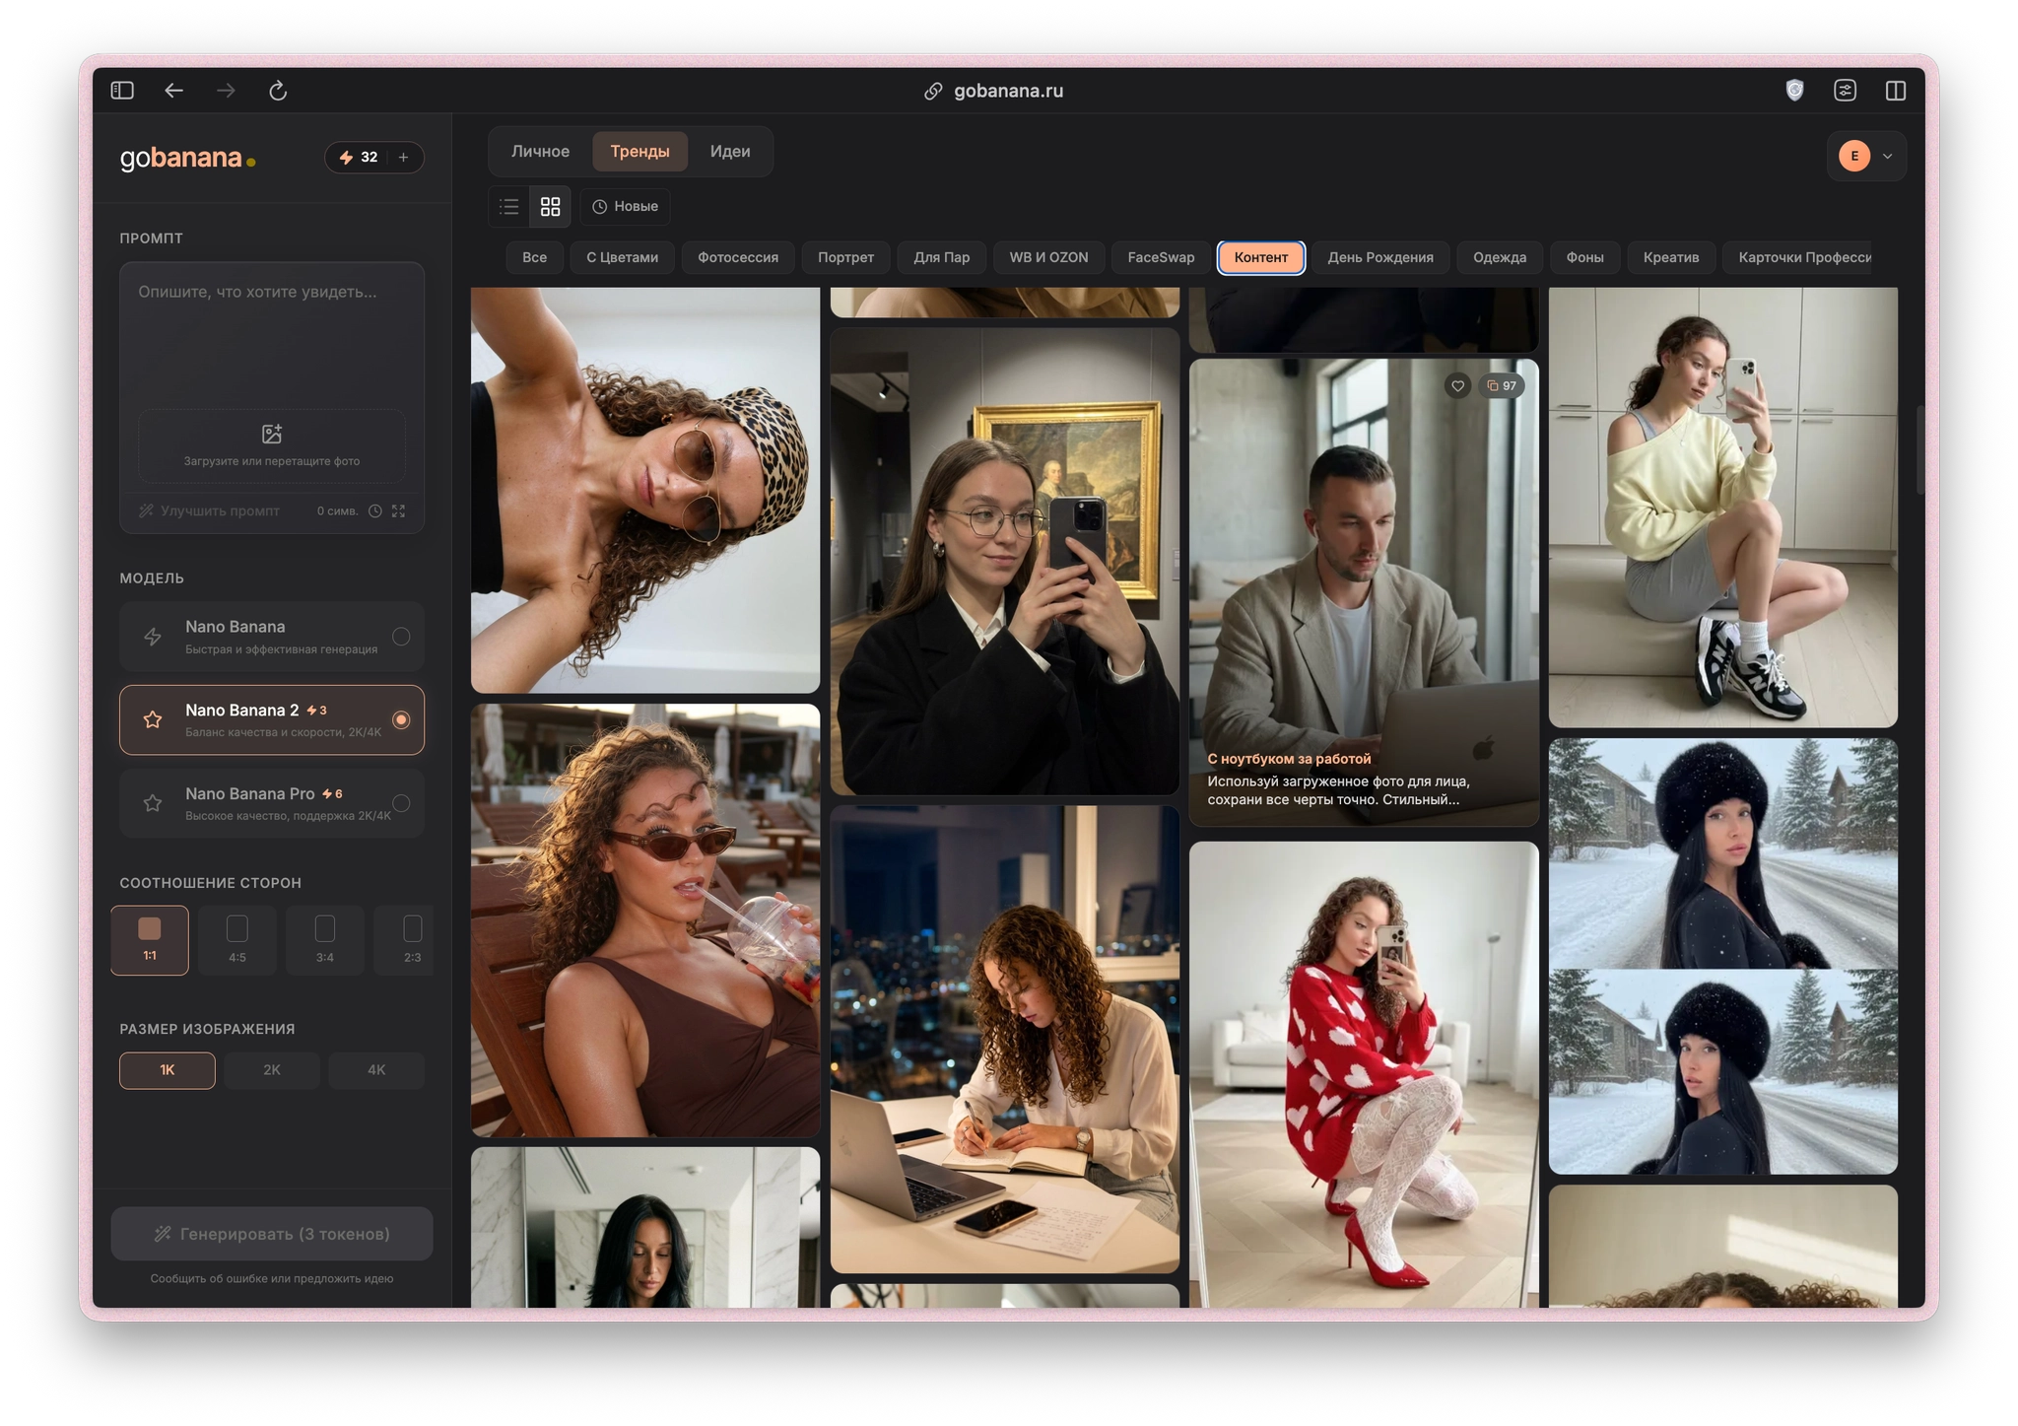Open the Новые sort dropdown

[626, 207]
